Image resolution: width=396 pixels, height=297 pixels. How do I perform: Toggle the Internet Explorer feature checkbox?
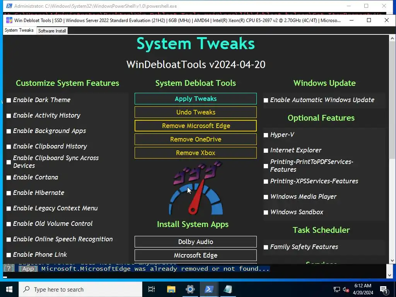click(x=266, y=150)
